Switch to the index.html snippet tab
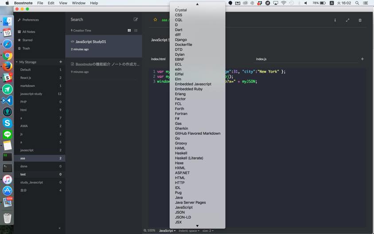The image size is (374, 234). [158, 59]
